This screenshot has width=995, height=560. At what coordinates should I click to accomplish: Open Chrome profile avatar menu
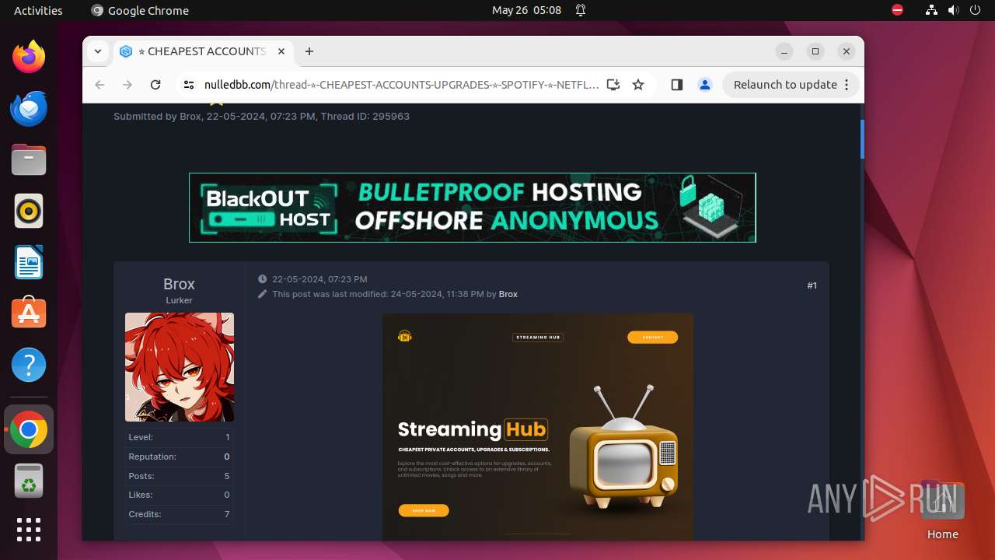coord(705,85)
